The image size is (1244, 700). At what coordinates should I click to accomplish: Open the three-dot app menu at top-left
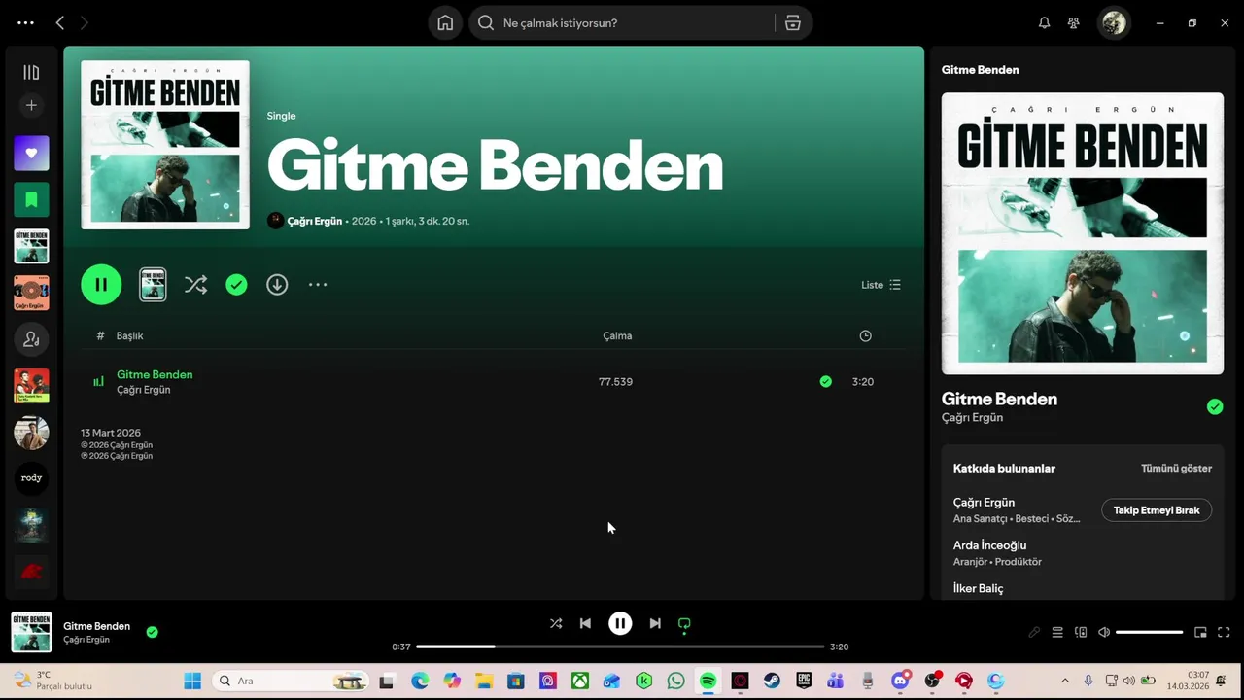[x=25, y=22]
